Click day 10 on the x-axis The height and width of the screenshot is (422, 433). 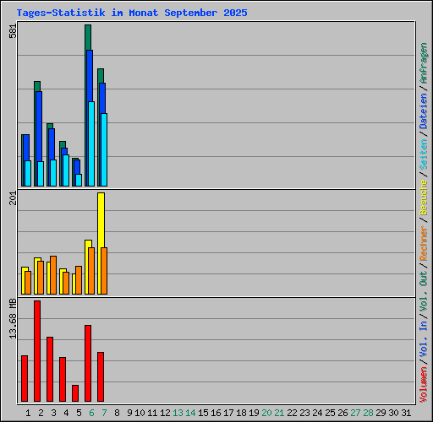140,413
